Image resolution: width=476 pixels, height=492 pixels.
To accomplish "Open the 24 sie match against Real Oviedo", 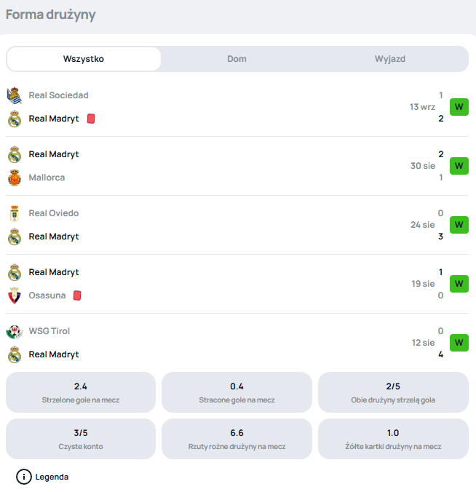I will coord(237,225).
